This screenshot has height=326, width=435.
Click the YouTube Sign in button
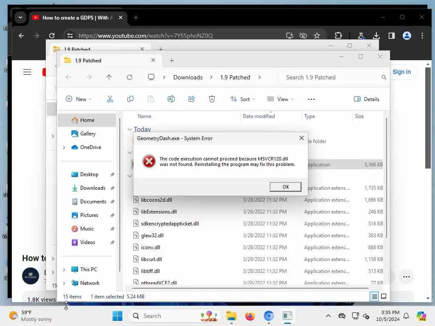pos(401,72)
